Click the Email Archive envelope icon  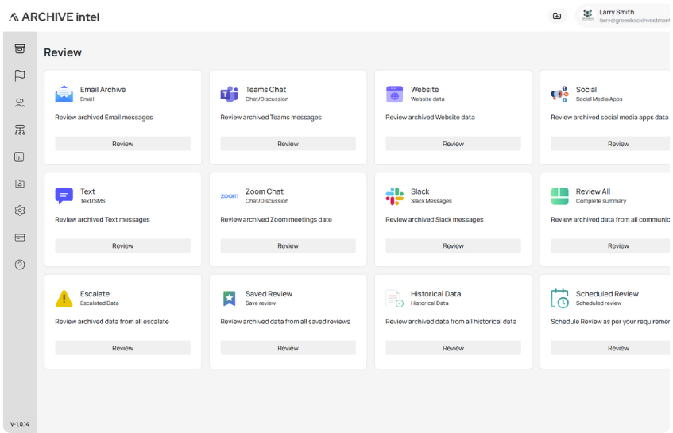64,94
